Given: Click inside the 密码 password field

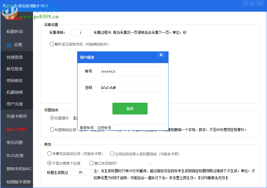Looking at the screenshot, I should pyautogui.click(x=131, y=88).
